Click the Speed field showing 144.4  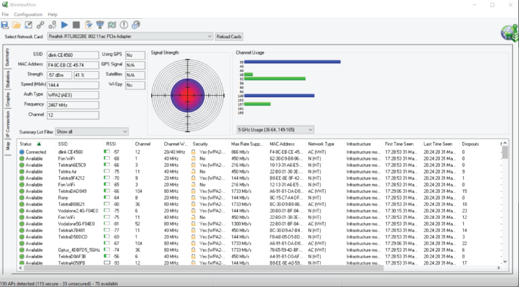click(73, 85)
